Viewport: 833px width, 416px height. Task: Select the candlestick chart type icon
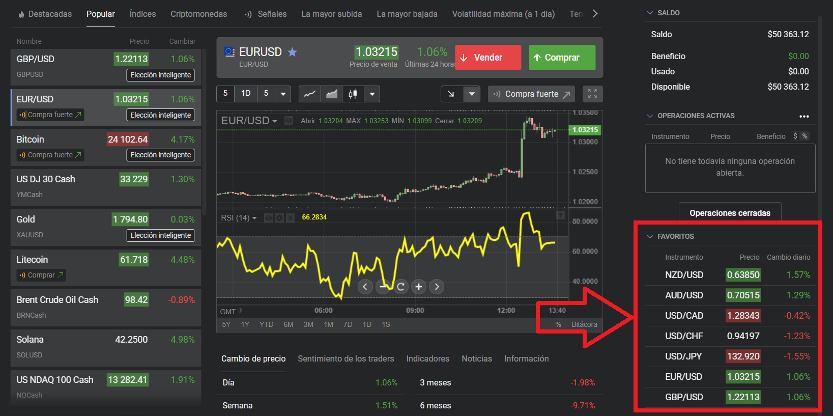coord(353,94)
